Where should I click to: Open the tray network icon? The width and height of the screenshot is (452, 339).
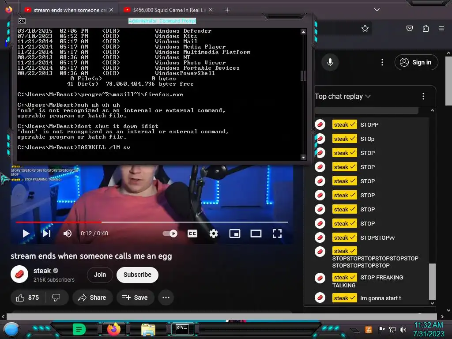392,329
